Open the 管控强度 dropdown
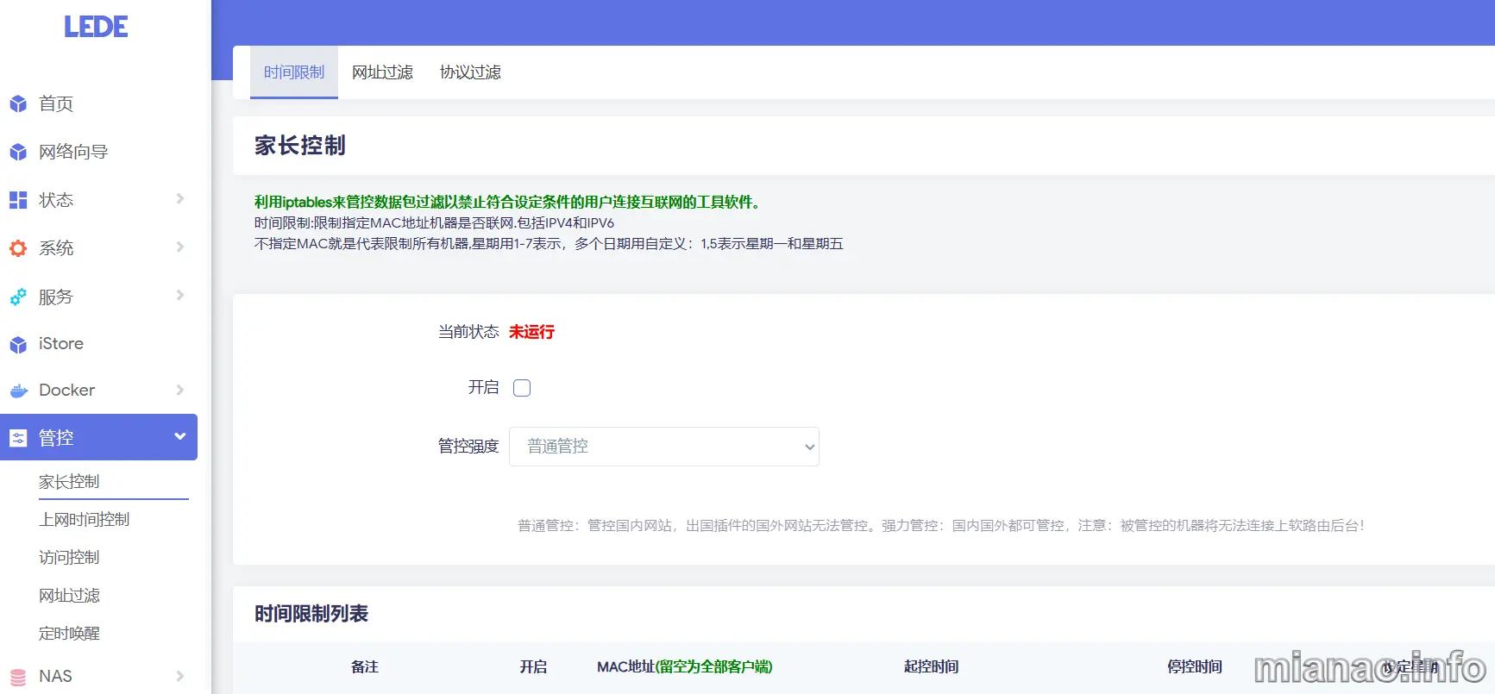 click(663, 447)
